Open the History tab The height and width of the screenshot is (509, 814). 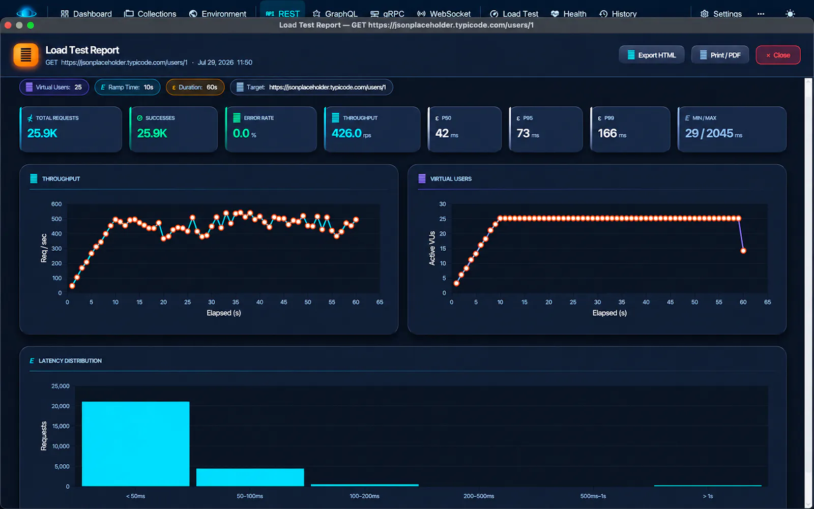pyautogui.click(x=618, y=14)
